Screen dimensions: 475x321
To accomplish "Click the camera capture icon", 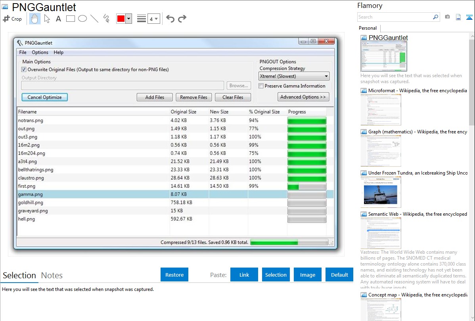I will pos(447,17).
